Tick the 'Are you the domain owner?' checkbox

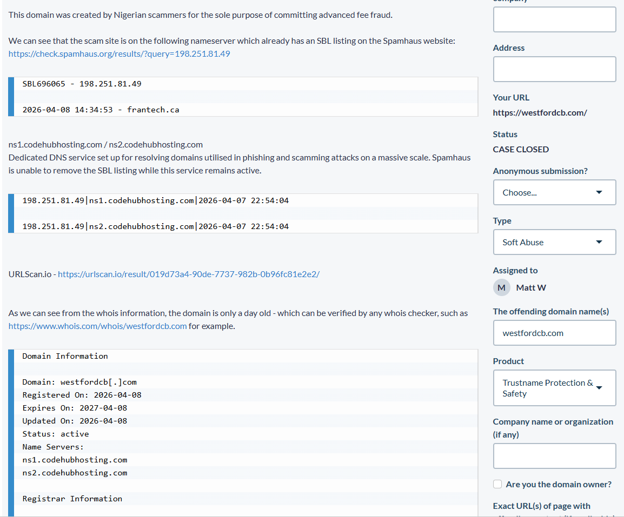pyautogui.click(x=497, y=484)
